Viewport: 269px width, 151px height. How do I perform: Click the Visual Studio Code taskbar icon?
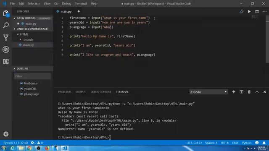64,148
